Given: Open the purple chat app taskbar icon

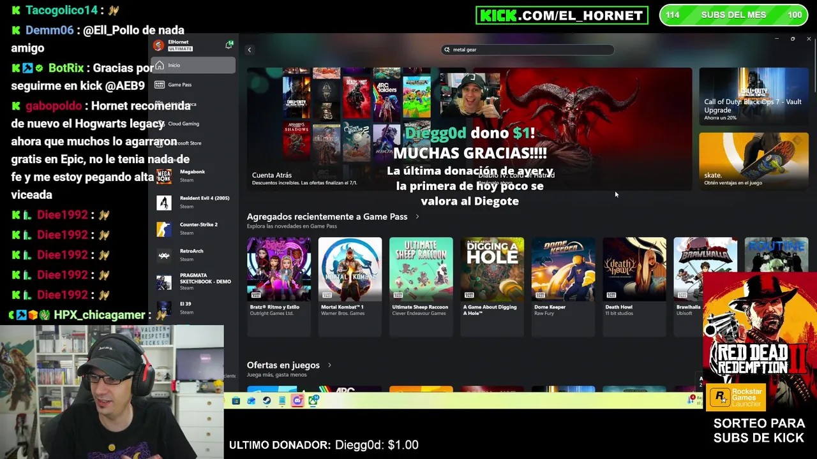Looking at the screenshot, I should click(297, 401).
